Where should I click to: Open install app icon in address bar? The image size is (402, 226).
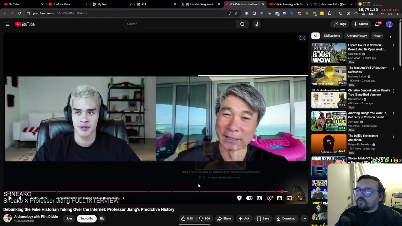click(x=229, y=13)
